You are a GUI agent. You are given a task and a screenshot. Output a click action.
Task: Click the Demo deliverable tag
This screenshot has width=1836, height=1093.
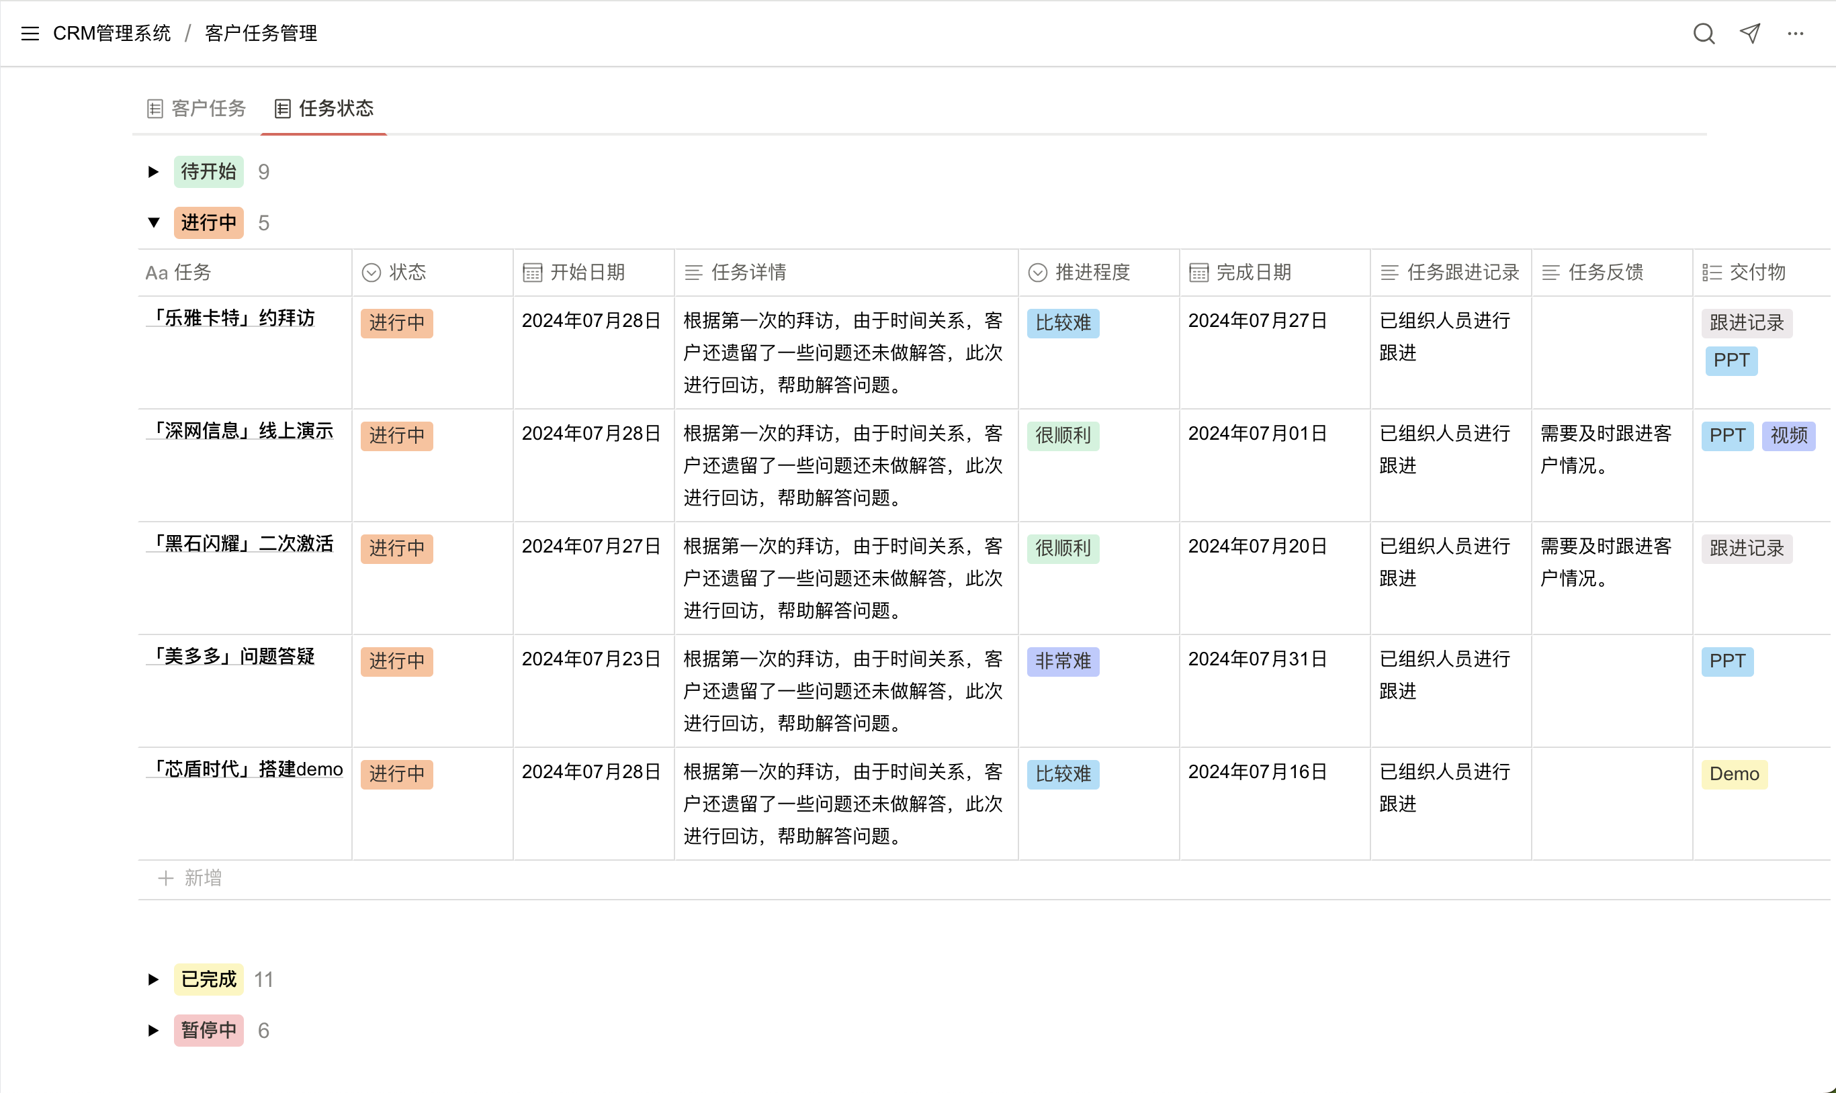[1735, 773]
